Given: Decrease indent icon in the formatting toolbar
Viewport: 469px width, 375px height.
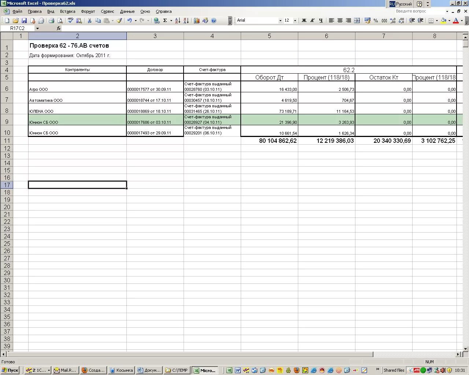Looking at the screenshot, I should 412,21.
